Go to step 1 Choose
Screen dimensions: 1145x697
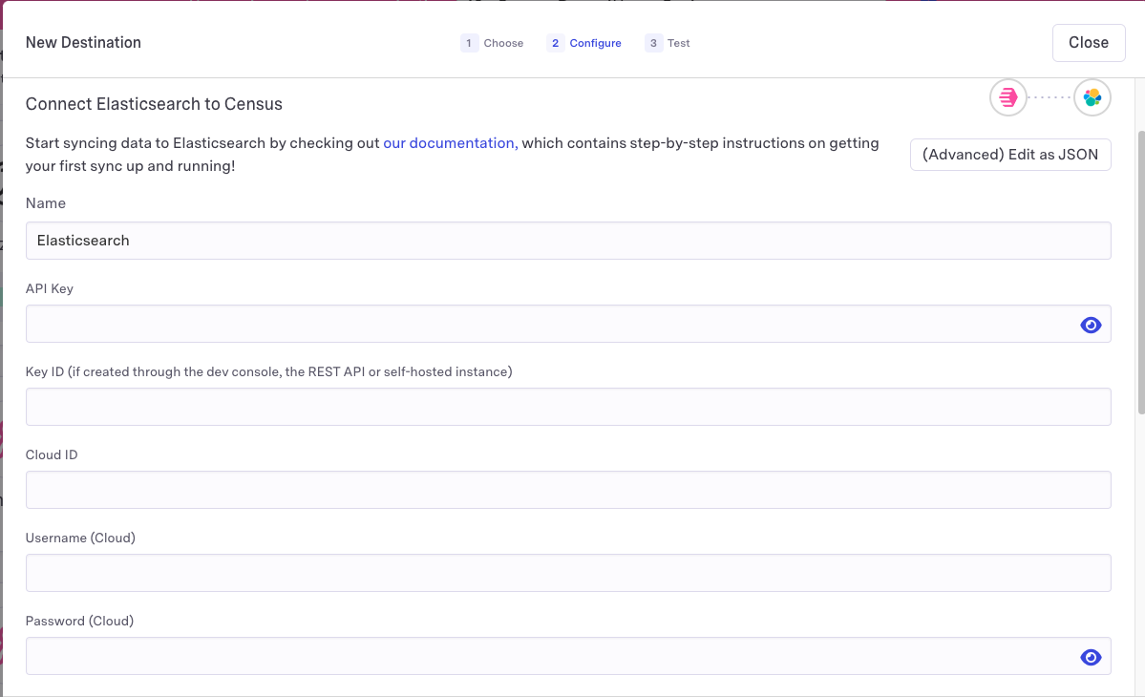click(503, 43)
